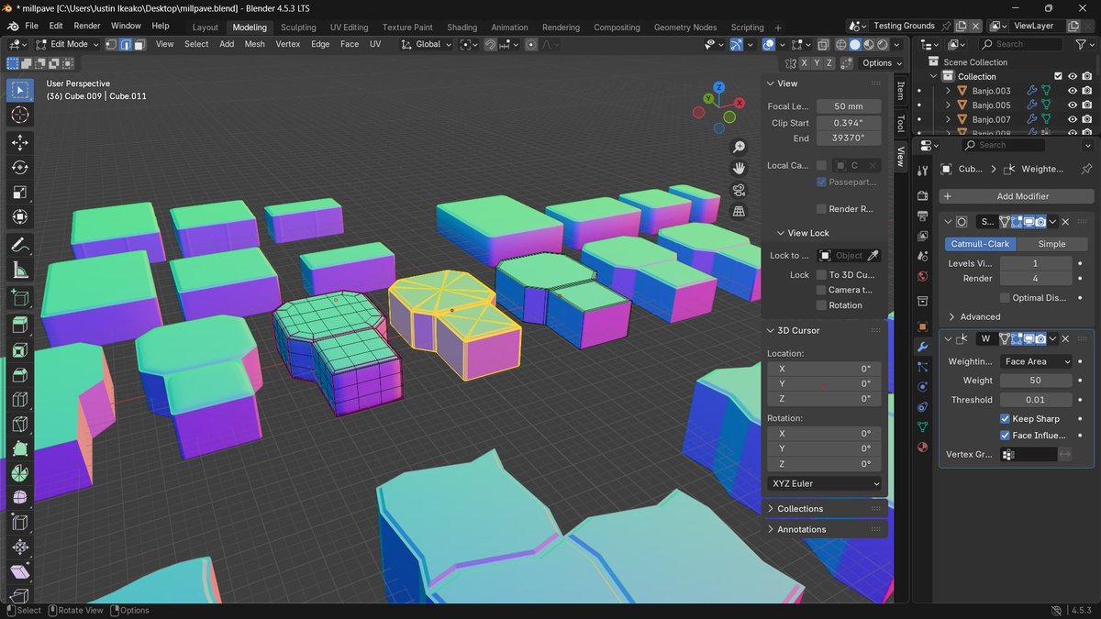Viewport: 1101px width, 619px height.
Task: Activate the Extrude Region tool
Action: pyautogui.click(x=20, y=325)
